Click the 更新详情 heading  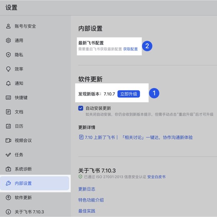87,127
